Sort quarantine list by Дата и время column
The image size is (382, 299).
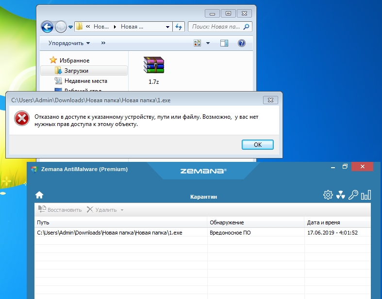(338, 222)
